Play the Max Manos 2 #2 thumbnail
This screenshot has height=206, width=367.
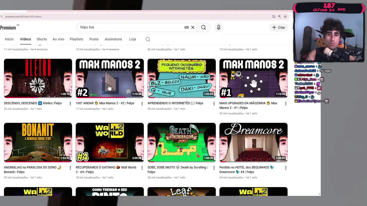110,78
